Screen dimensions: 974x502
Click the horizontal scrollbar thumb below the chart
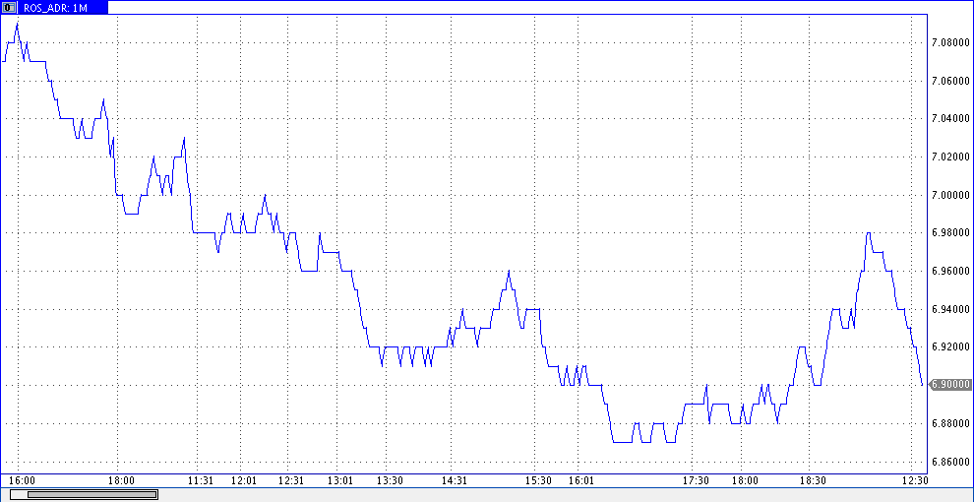pos(91,494)
